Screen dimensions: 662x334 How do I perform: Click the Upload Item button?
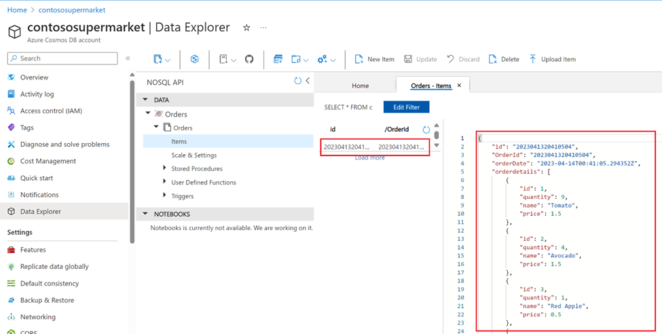552,60
